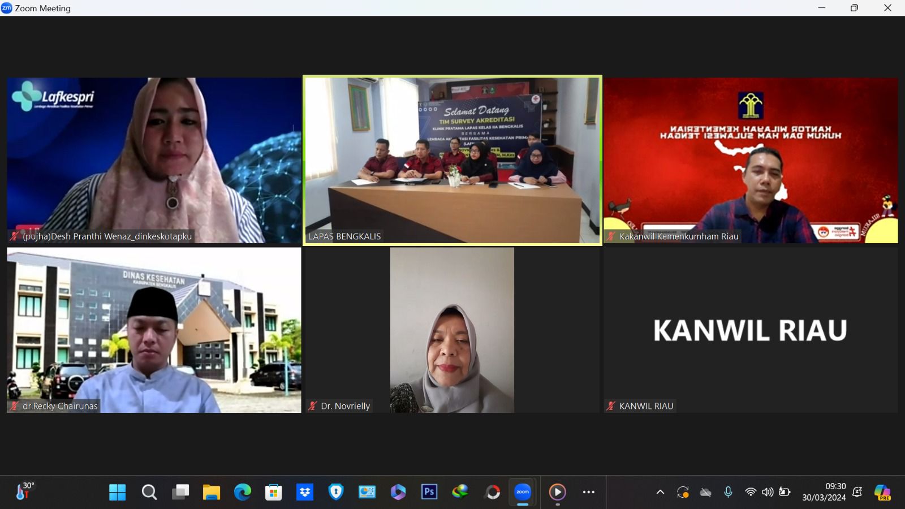
Task: Open the weather widget showing 30°
Action: coord(25,491)
